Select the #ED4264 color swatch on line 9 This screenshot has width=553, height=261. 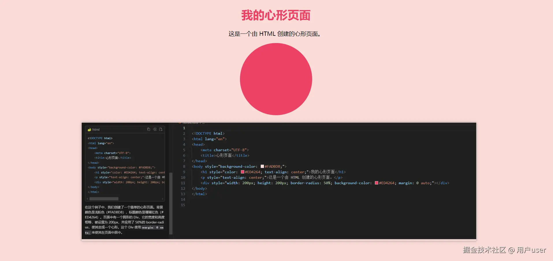coord(242,172)
